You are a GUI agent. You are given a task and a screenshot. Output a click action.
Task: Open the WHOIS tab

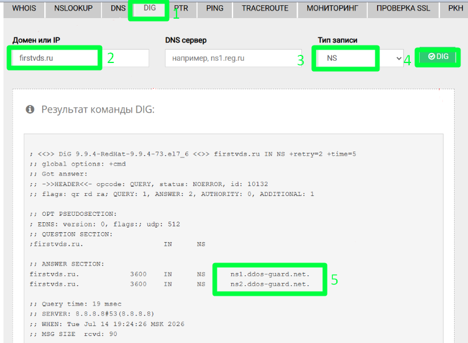click(24, 9)
